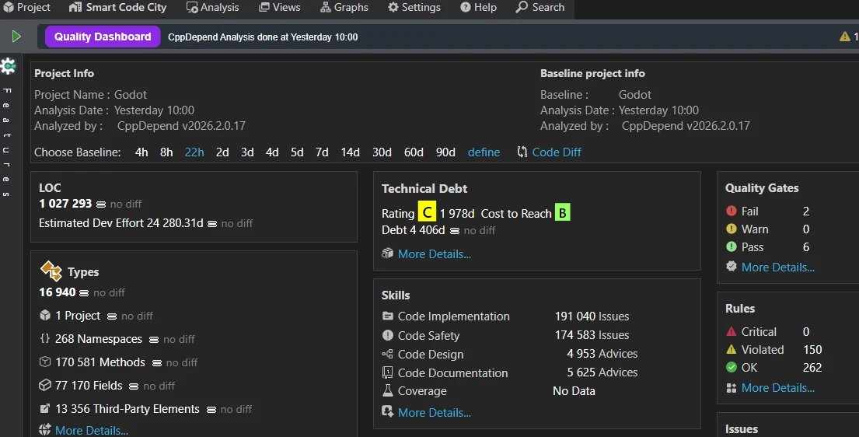Click the 4 953 Advices value
859x437 pixels.
[x=602, y=354]
